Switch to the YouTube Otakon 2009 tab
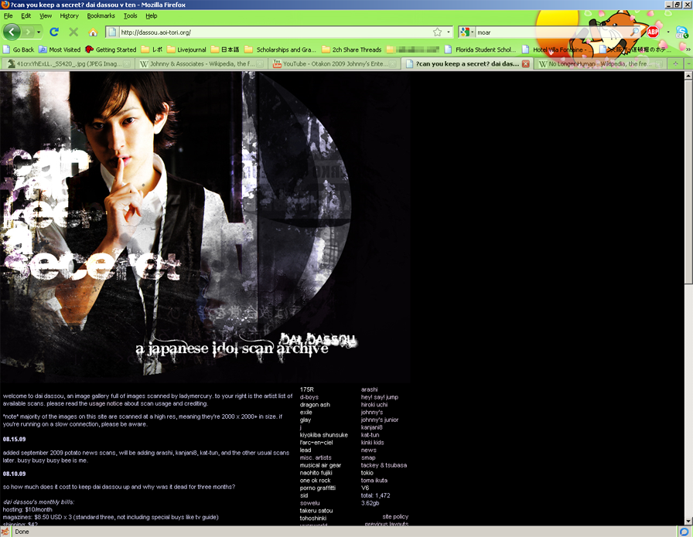Screen dimensions: 693x537 coord(333,64)
